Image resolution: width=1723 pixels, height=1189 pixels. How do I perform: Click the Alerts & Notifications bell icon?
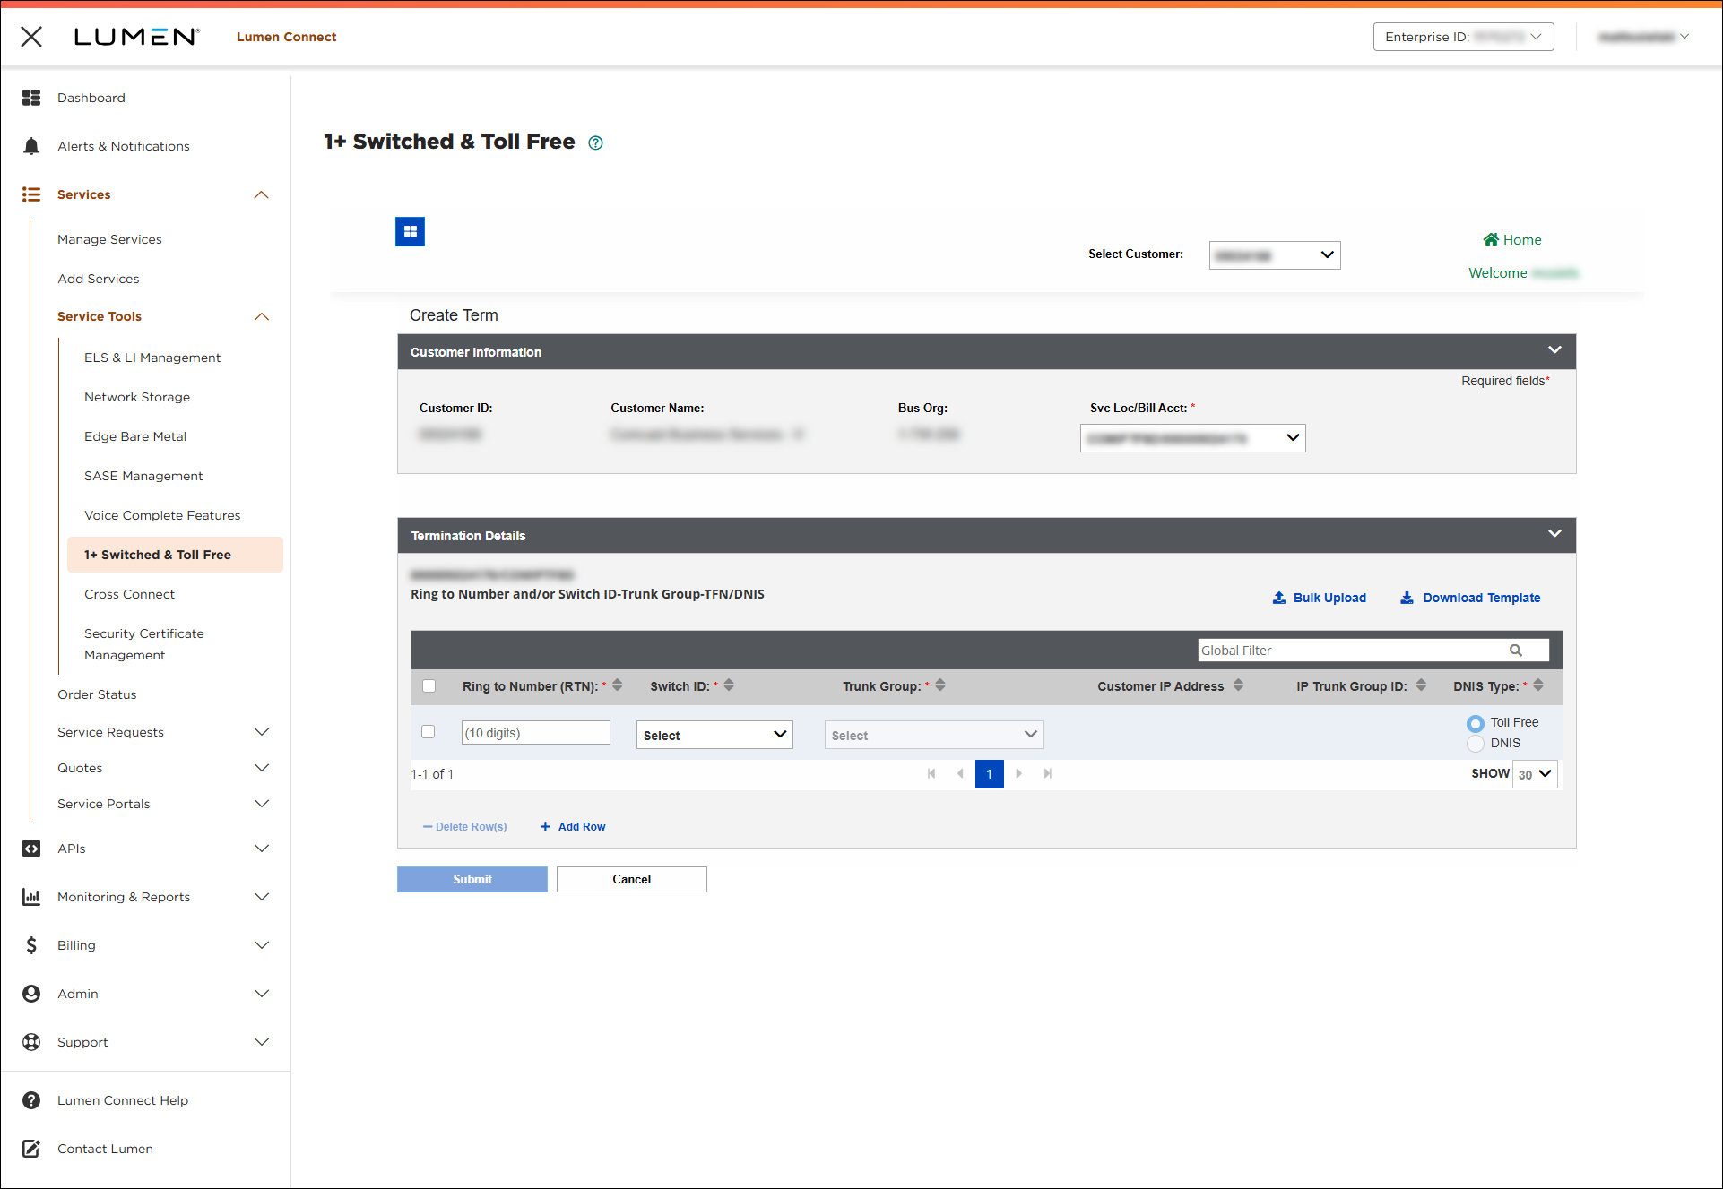[31, 146]
